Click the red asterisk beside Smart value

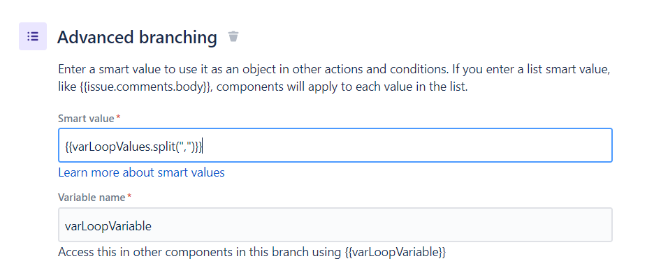click(119, 117)
